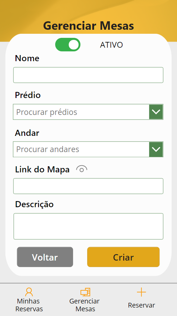
Task: Switch to the Gerenciar Mesas tab label
Action: pos(84,305)
